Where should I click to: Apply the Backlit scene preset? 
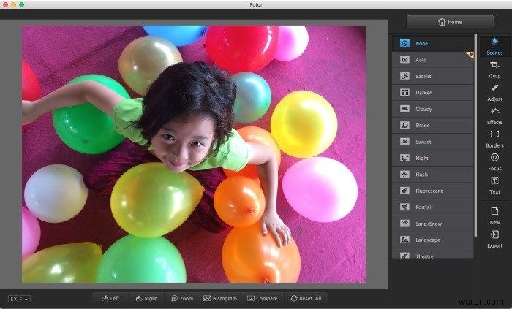(x=433, y=76)
